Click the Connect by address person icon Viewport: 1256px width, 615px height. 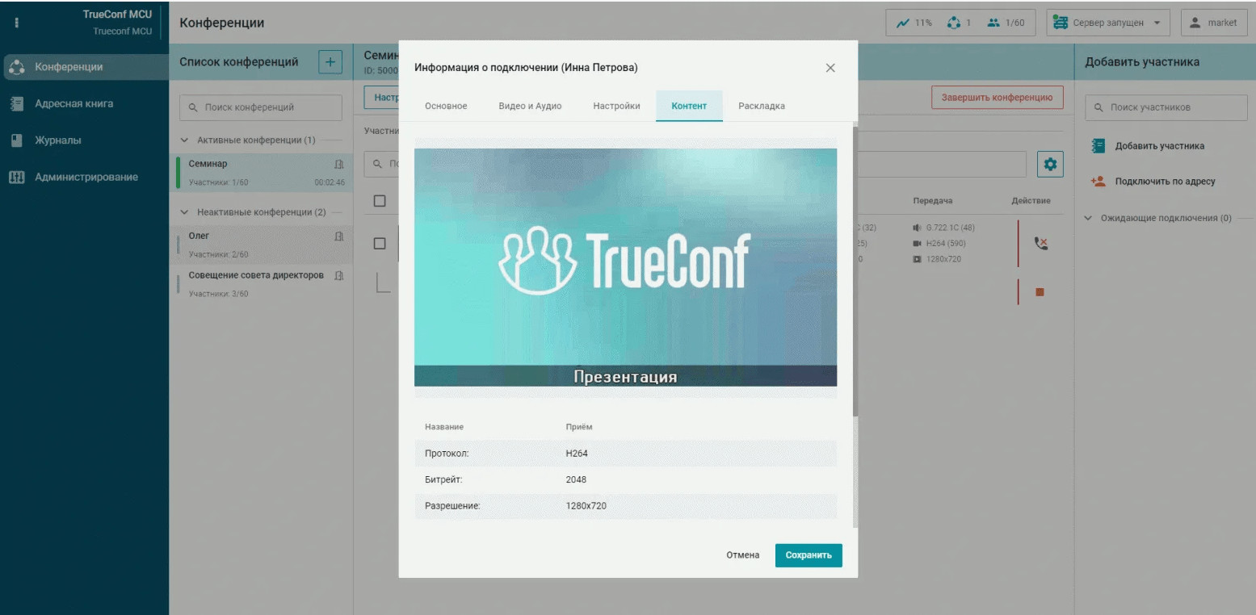tap(1098, 182)
